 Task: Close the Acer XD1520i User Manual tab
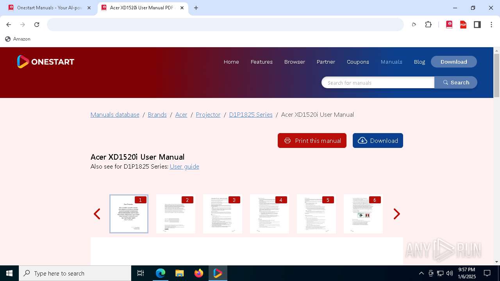[182, 8]
